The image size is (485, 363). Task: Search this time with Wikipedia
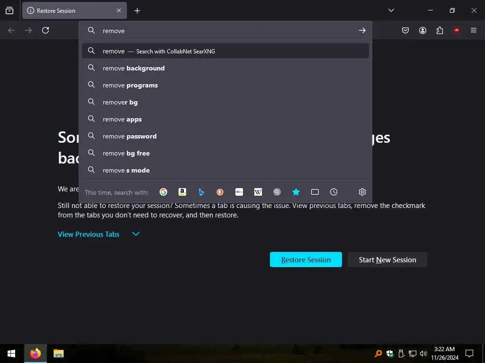(x=258, y=192)
